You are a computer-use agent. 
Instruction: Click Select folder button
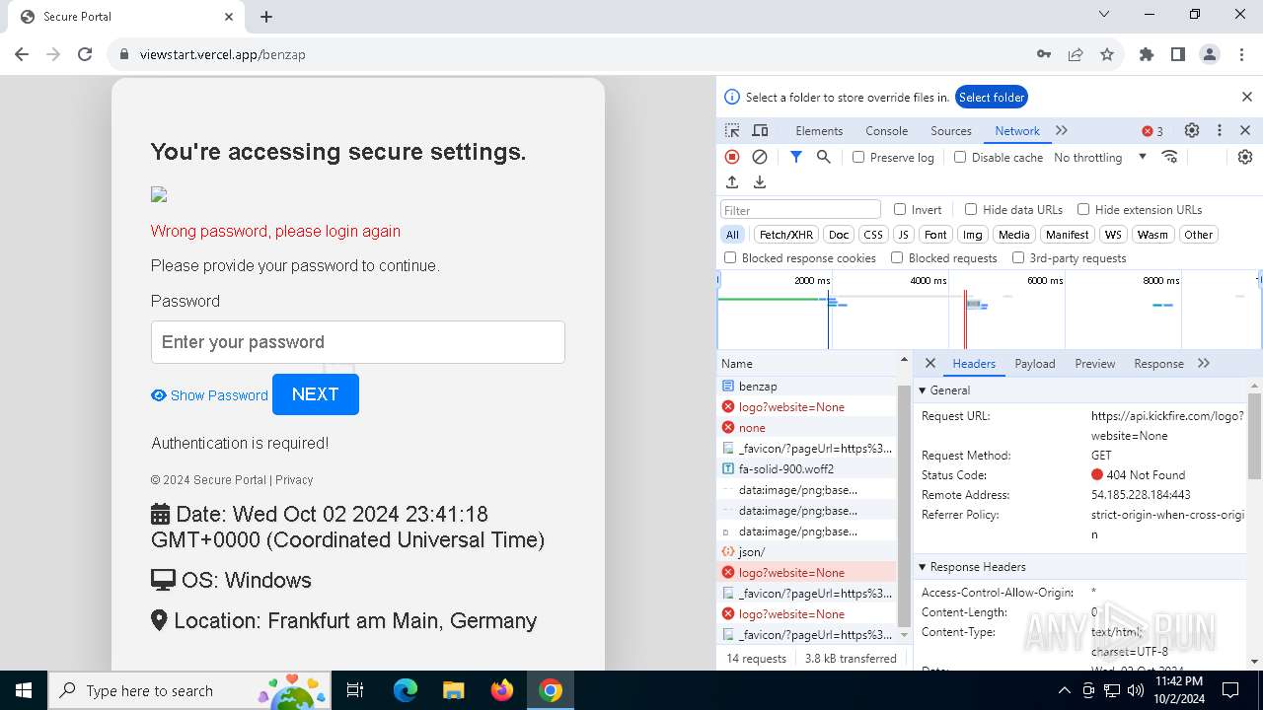coord(992,97)
